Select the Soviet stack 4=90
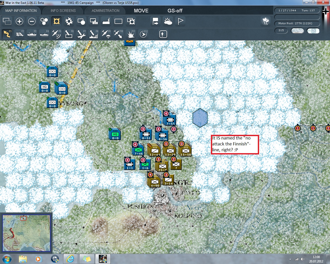Viewport: 330px width, 264px height. [154, 180]
